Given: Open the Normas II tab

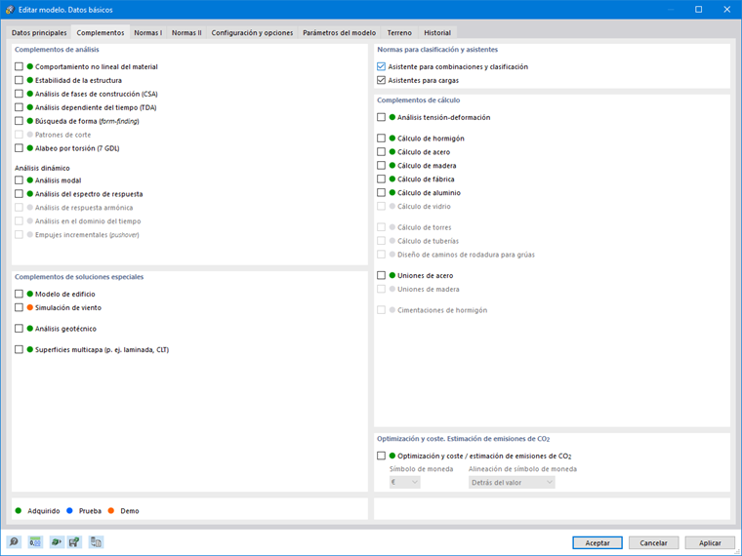Looking at the screenshot, I should [x=186, y=32].
